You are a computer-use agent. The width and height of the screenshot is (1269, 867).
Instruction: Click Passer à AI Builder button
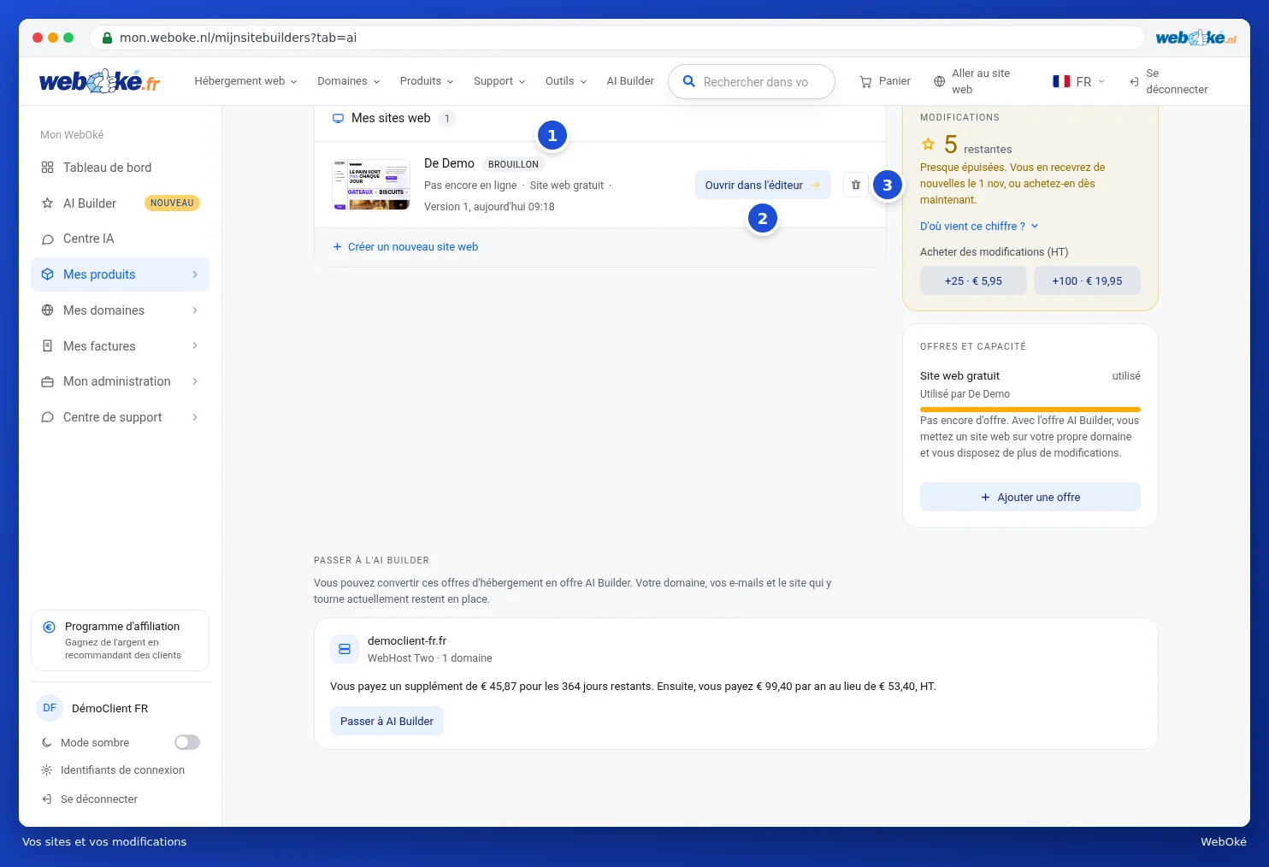[x=387, y=721]
